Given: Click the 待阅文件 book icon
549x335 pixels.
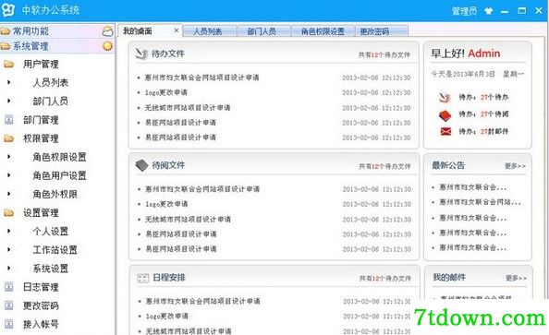Looking at the screenshot, I should (x=141, y=165).
